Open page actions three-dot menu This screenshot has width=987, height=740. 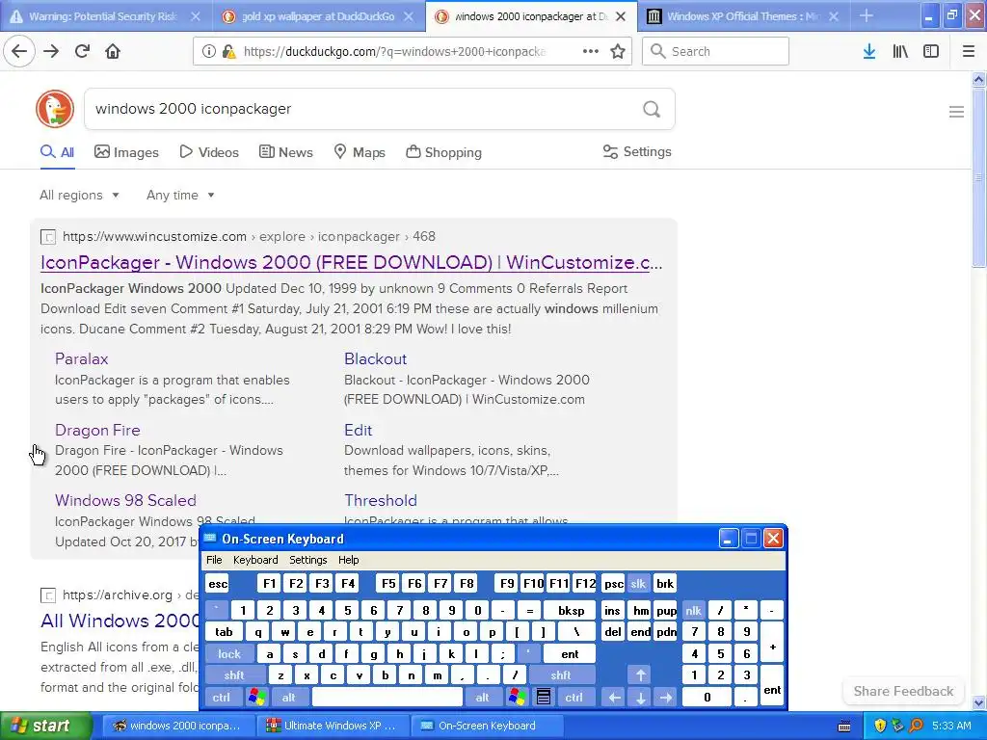tap(591, 52)
